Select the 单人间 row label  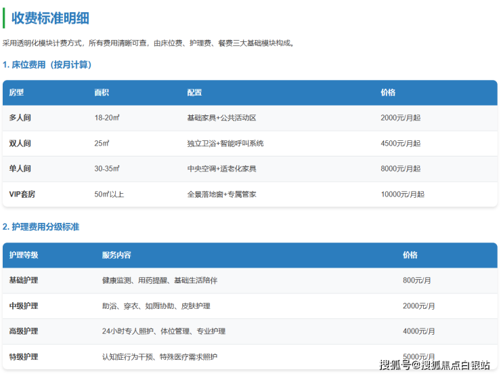(x=20, y=169)
